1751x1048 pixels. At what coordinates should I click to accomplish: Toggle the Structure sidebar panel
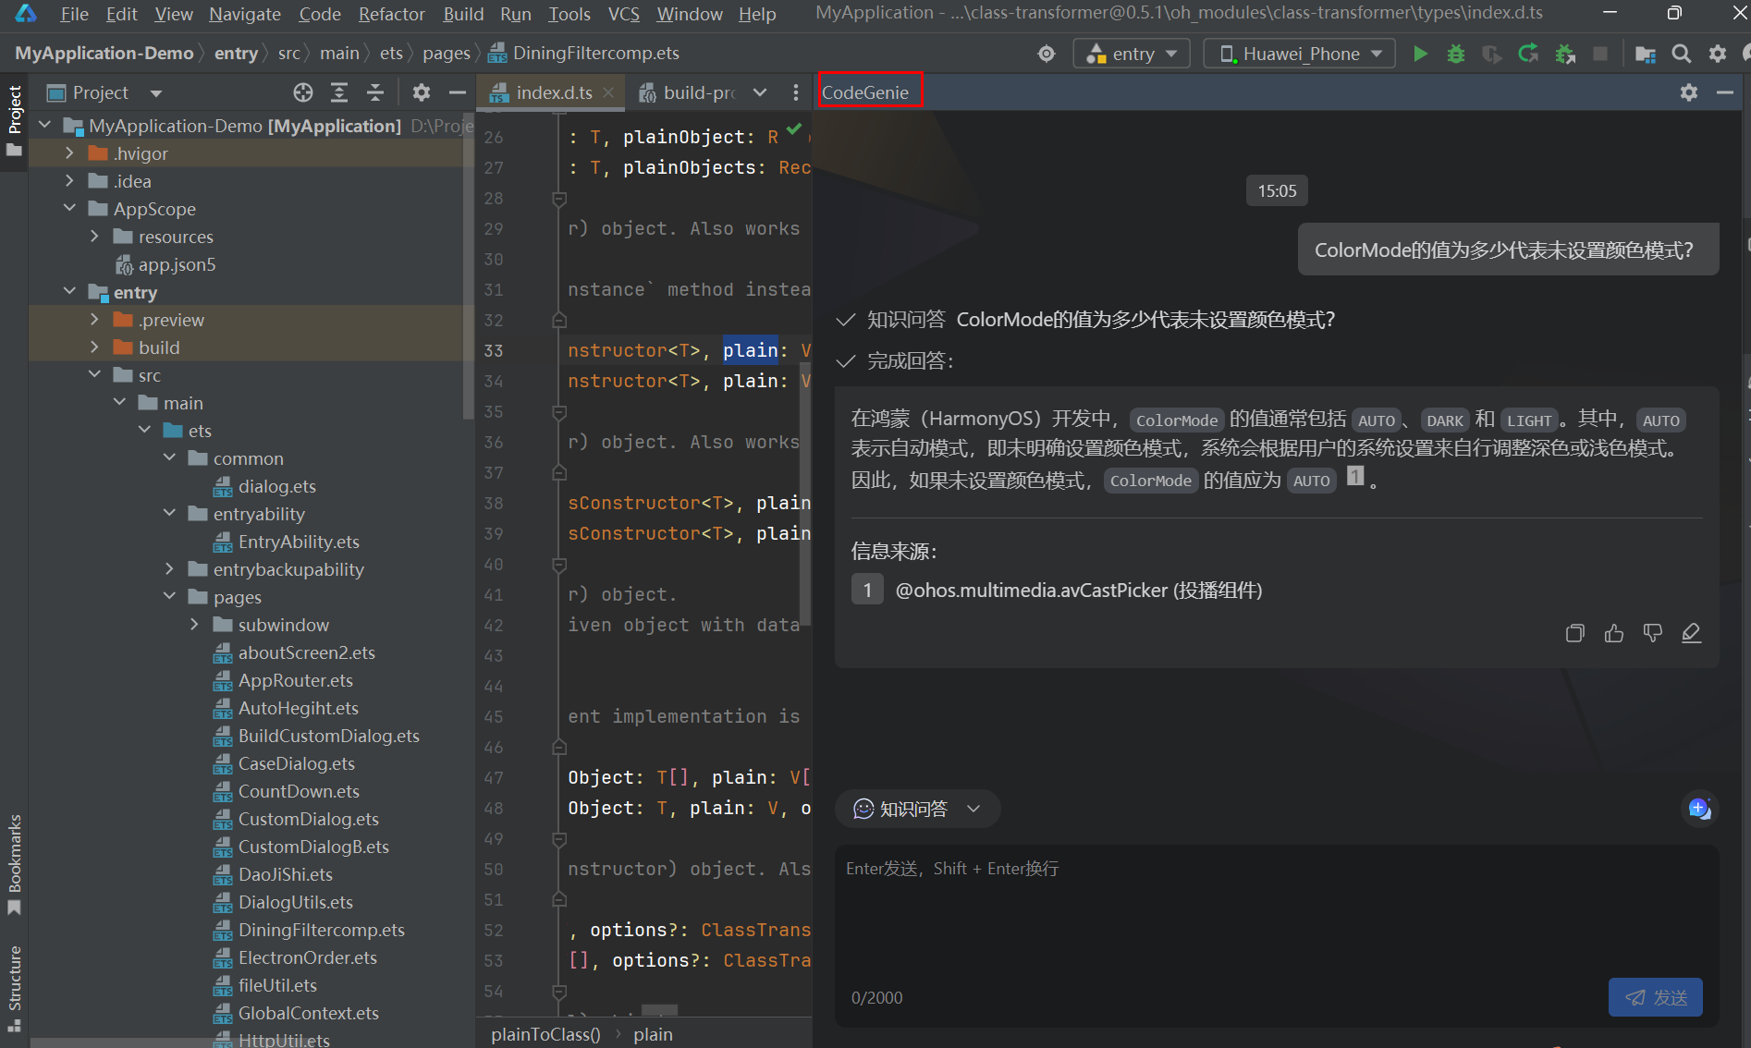15,989
